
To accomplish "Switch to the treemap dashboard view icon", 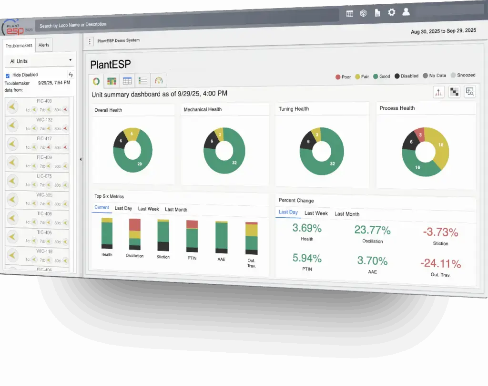I will click(112, 81).
